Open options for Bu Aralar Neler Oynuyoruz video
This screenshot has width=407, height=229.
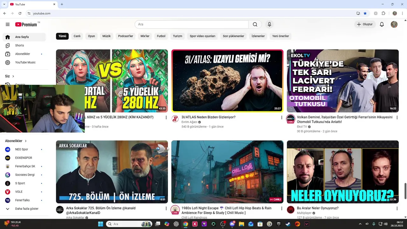point(397,209)
